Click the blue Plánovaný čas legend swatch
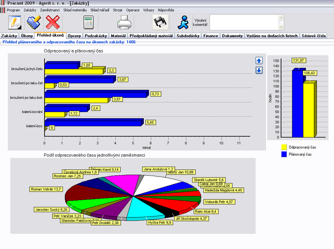The width and height of the screenshot is (334, 249). 284,154
